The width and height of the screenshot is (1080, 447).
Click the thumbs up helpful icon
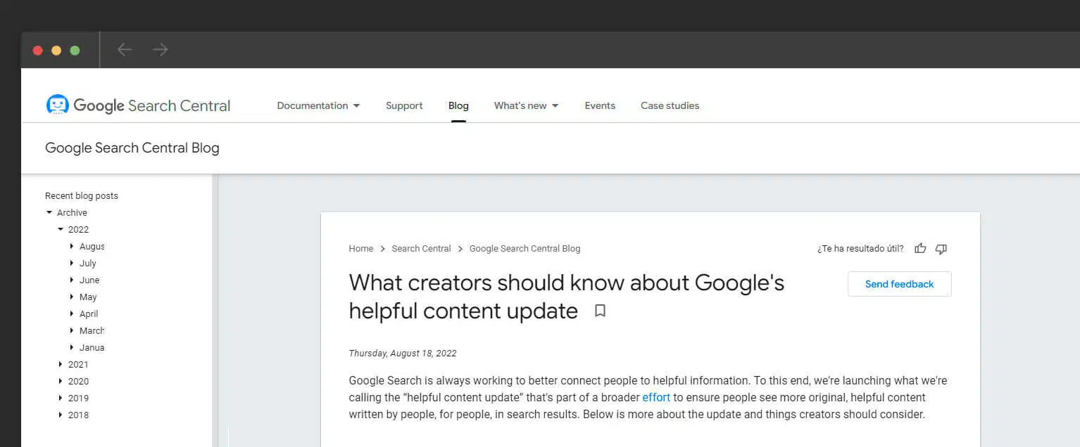(x=920, y=248)
